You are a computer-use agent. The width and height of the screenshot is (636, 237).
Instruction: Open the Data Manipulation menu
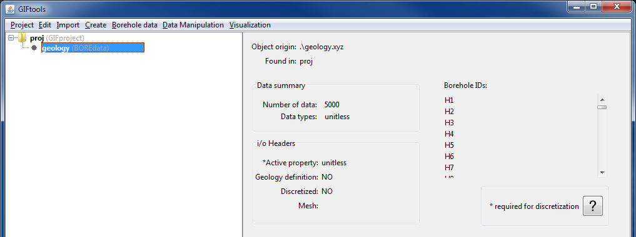click(193, 25)
